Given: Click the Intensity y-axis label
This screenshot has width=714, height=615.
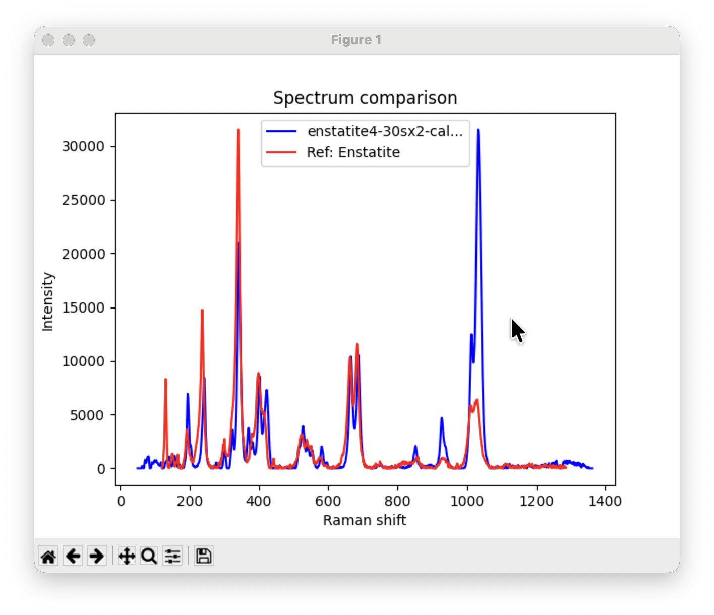Looking at the screenshot, I should (48, 301).
